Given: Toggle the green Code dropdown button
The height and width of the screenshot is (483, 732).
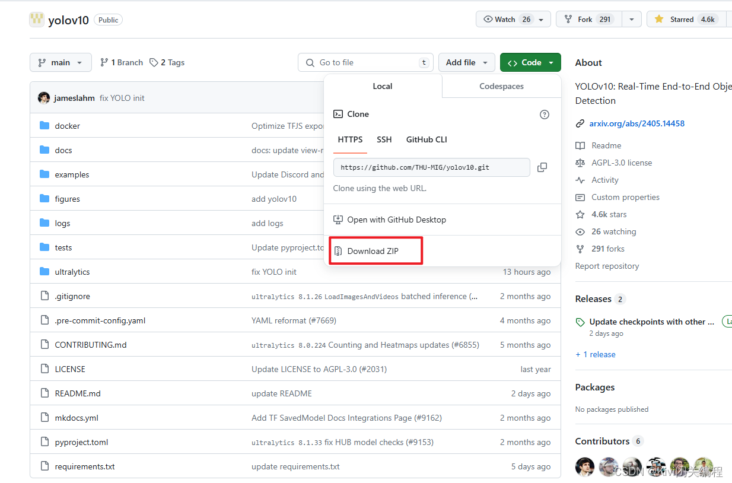Looking at the screenshot, I should pos(530,62).
